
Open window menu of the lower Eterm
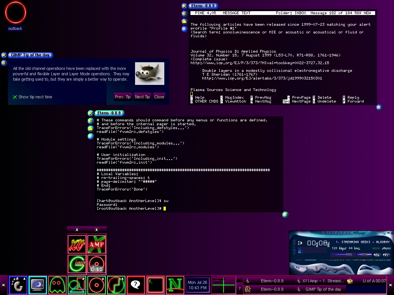pyautogui.click(x=91, y=121)
